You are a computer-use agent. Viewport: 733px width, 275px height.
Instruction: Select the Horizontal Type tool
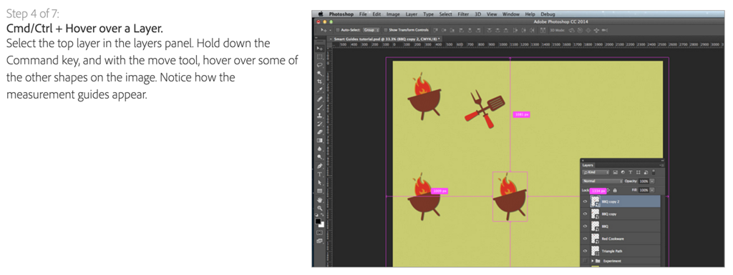(320, 175)
